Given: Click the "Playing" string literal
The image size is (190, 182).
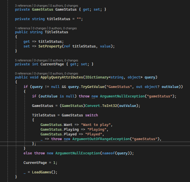Looking at the screenshot, I should (97, 129).
